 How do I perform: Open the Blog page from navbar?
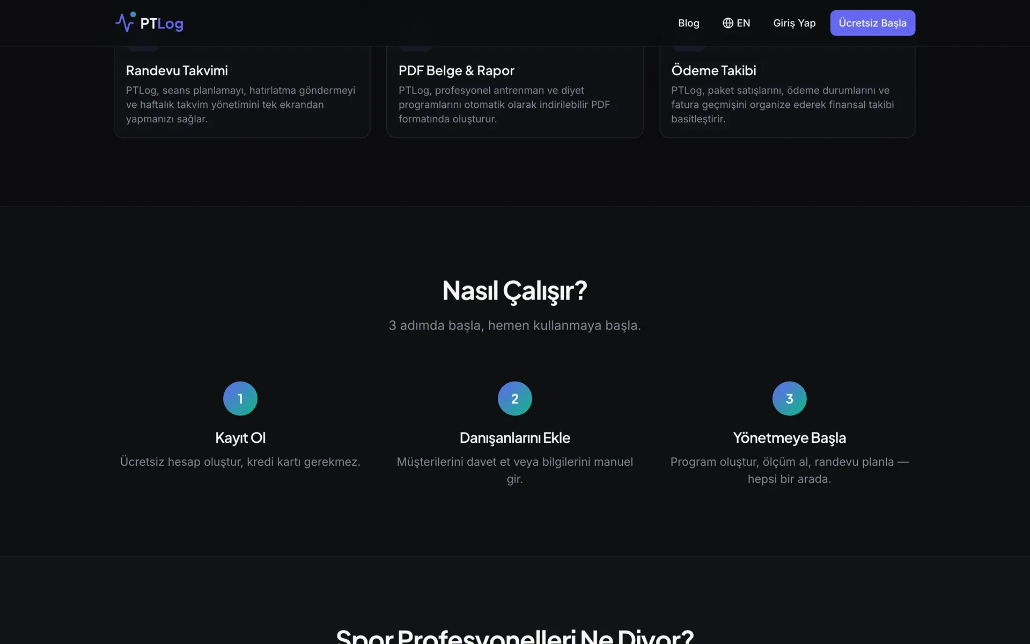pyautogui.click(x=689, y=23)
